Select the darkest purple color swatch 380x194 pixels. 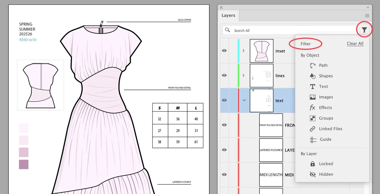coord(23,164)
